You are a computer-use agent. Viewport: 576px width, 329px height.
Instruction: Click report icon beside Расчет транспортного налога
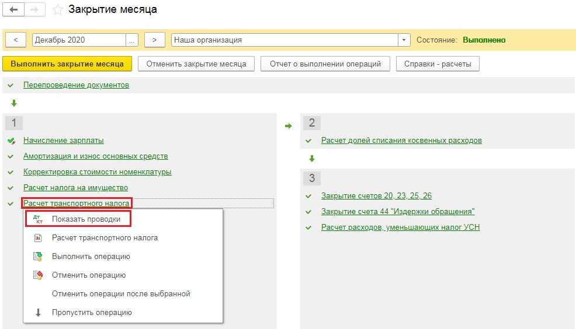pos(39,238)
